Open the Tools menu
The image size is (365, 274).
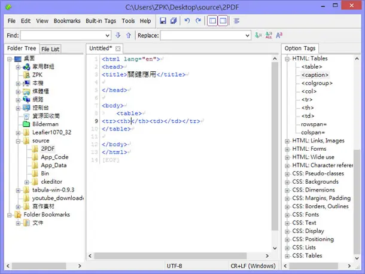coord(128,21)
